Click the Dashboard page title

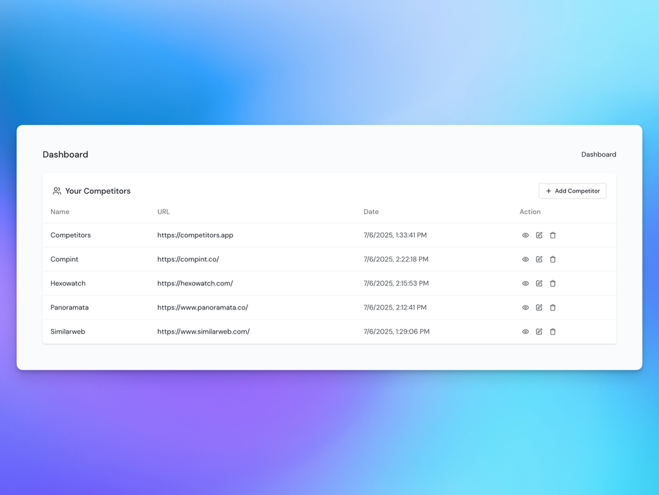[x=65, y=154]
